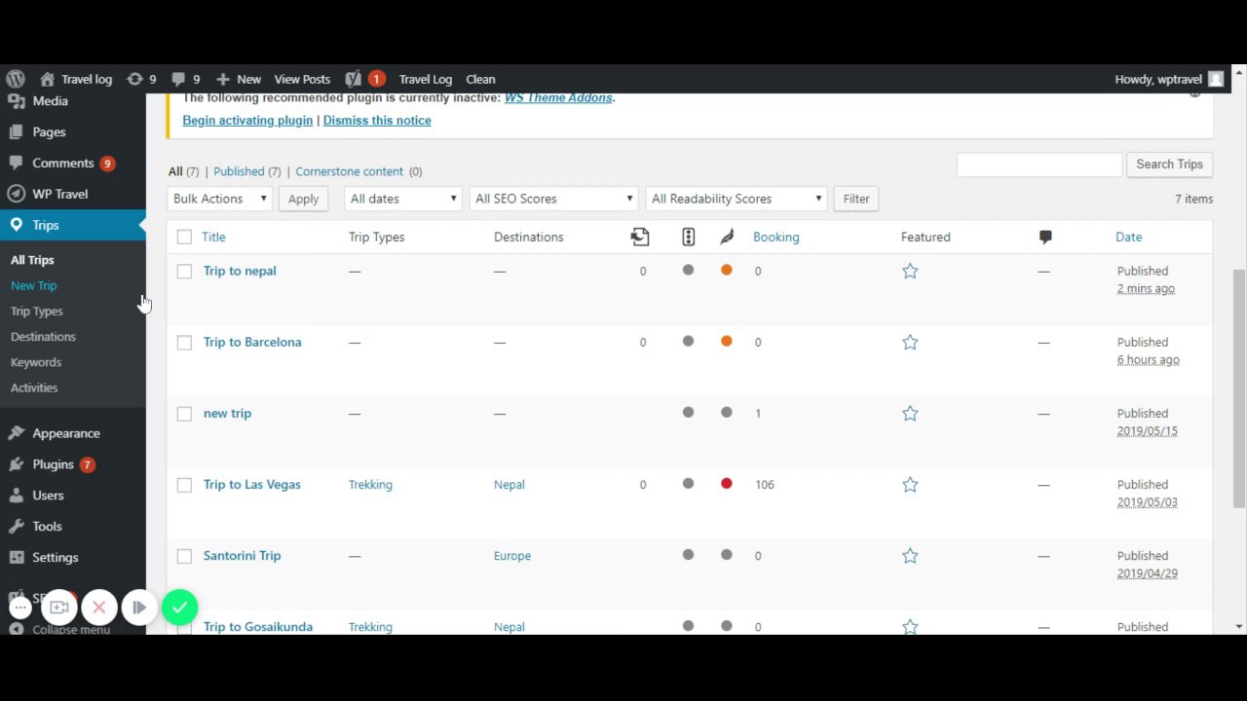This screenshot has height=701, width=1247.
Task: Open the New content menu in admin bar
Action: [239, 79]
